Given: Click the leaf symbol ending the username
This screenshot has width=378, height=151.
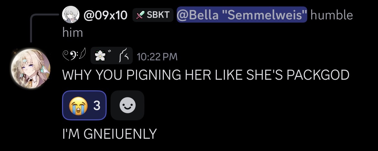Looking at the screenshot, I should 83,56.
